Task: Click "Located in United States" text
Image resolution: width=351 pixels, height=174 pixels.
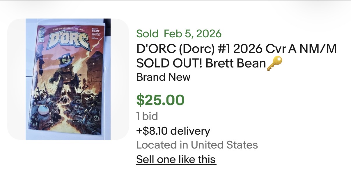Action: pyautogui.click(x=197, y=145)
